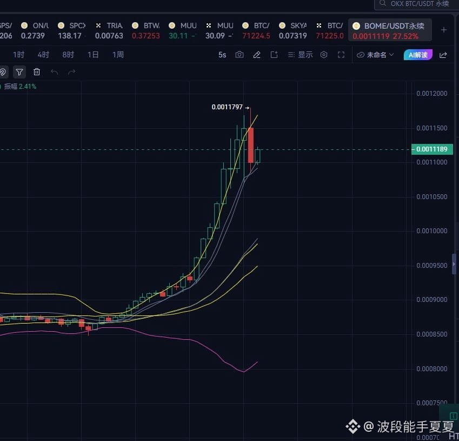The height and width of the screenshot is (441, 459).
Task: Add a new symbol tab with plus
Action: [x=444, y=30]
